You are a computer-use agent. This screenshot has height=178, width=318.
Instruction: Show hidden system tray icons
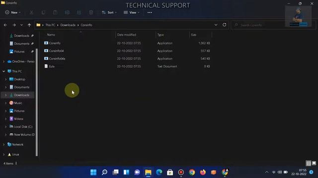point(267,172)
